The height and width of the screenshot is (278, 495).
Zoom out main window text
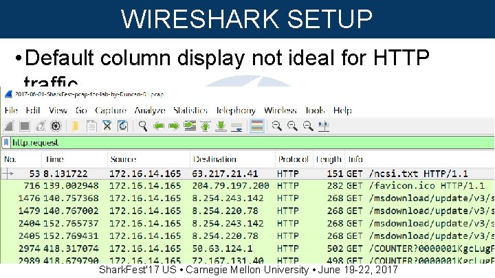pyautogui.click(x=292, y=126)
